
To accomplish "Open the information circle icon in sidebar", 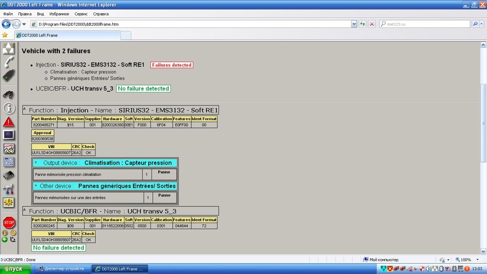I will (x=9, y=108).
